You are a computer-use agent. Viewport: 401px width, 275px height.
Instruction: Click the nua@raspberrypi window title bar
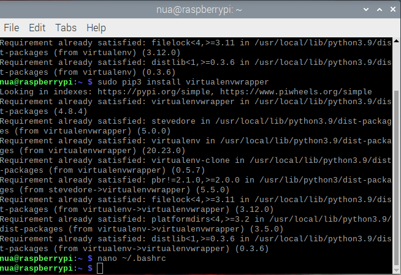[200, 9]
